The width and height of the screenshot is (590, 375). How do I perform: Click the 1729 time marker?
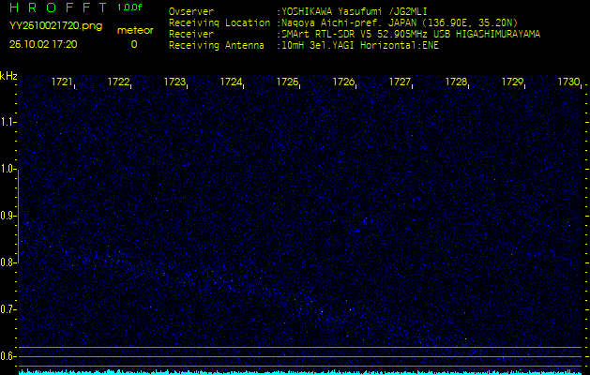pyautogui.click(x=512, y=82)
